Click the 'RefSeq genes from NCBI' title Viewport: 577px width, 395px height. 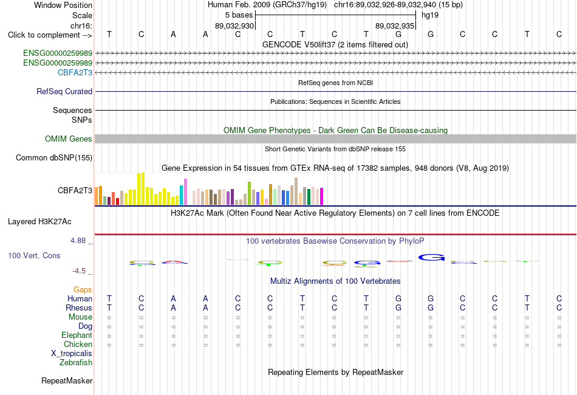335,83
